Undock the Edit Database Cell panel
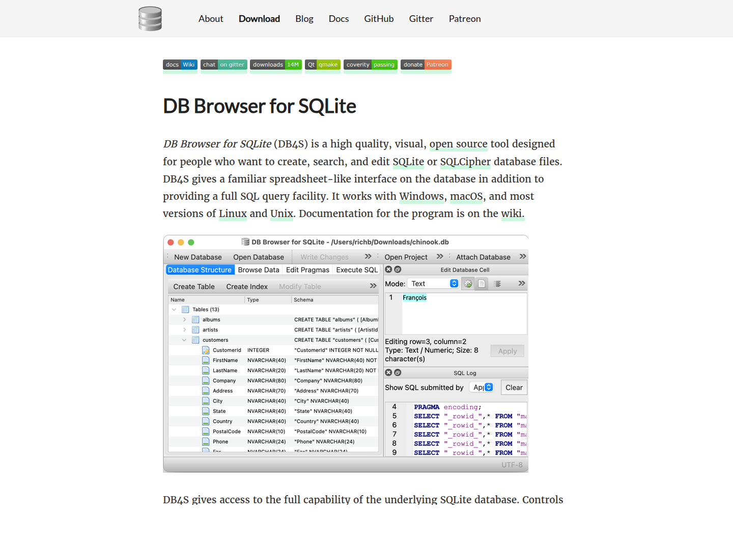733x549 pixels. 398,269
